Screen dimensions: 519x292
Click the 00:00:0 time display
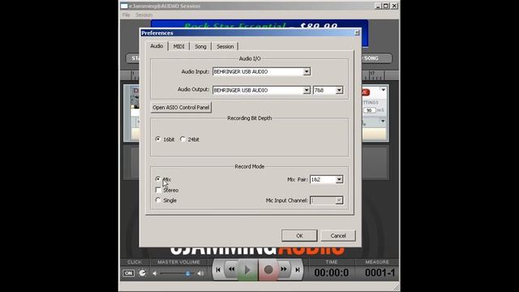(332, 273)
